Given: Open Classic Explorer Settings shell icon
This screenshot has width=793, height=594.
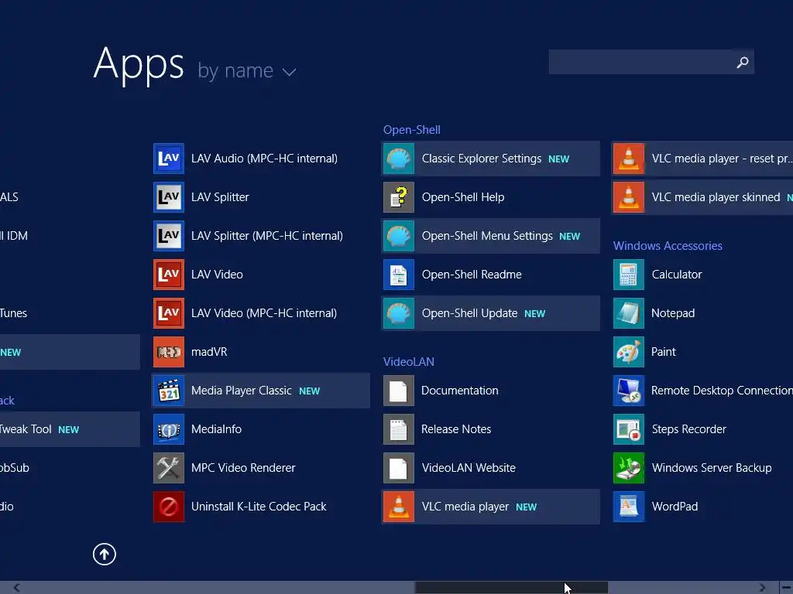Looking at the screenshot, I should (399, 159).
